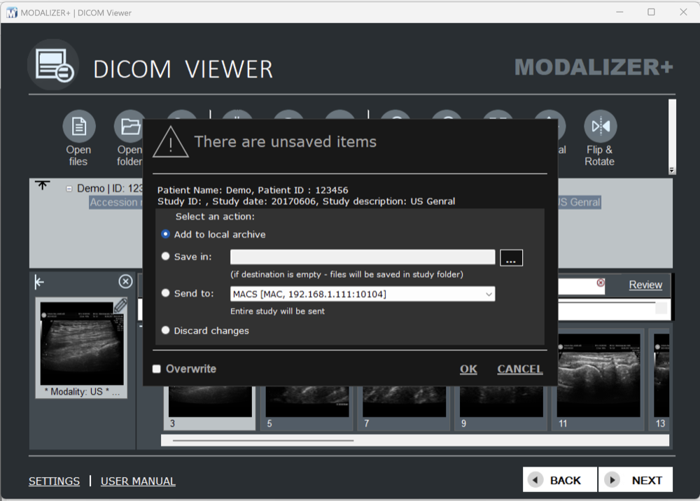Open SETTINGS

click(x=55, y=481)
